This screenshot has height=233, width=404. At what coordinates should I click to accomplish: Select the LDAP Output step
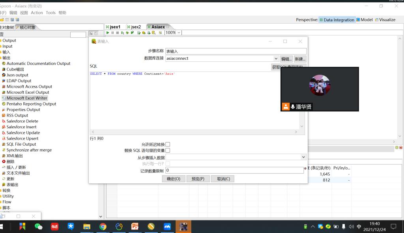tap(19, 81)
